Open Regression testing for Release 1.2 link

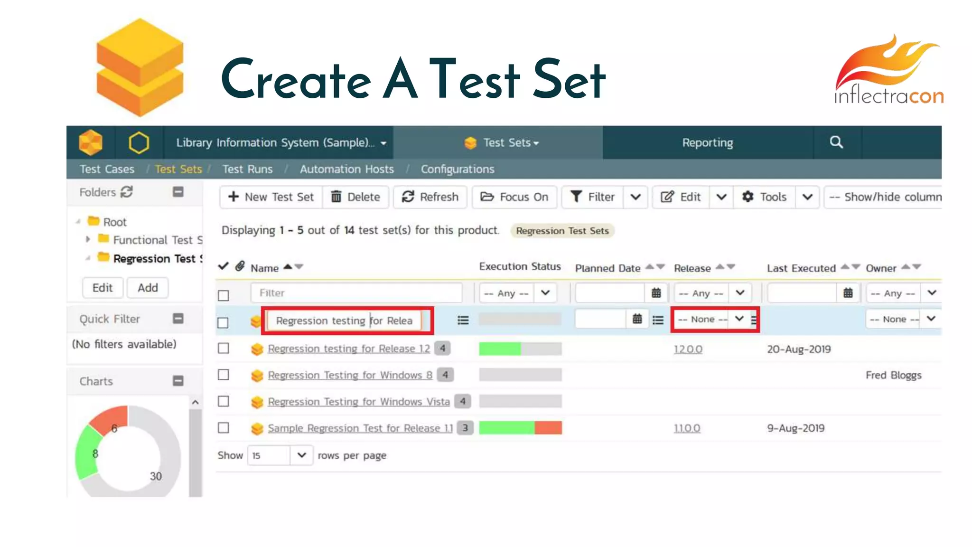tap(349, 349)
